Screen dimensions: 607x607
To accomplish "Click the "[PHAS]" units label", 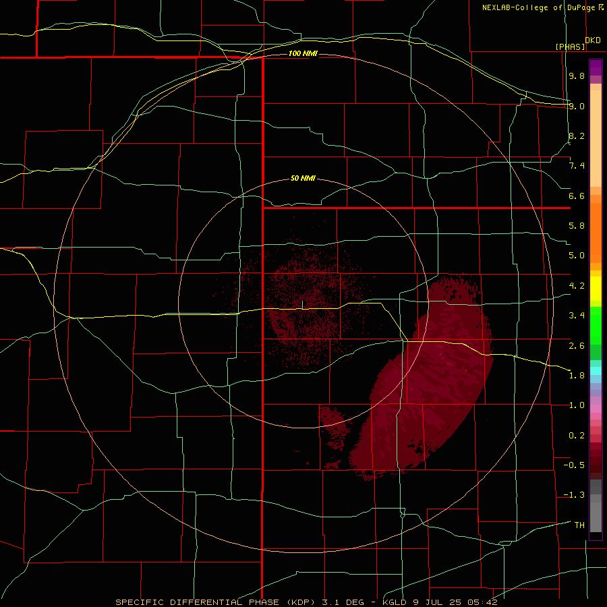I will tap(570, 47).
